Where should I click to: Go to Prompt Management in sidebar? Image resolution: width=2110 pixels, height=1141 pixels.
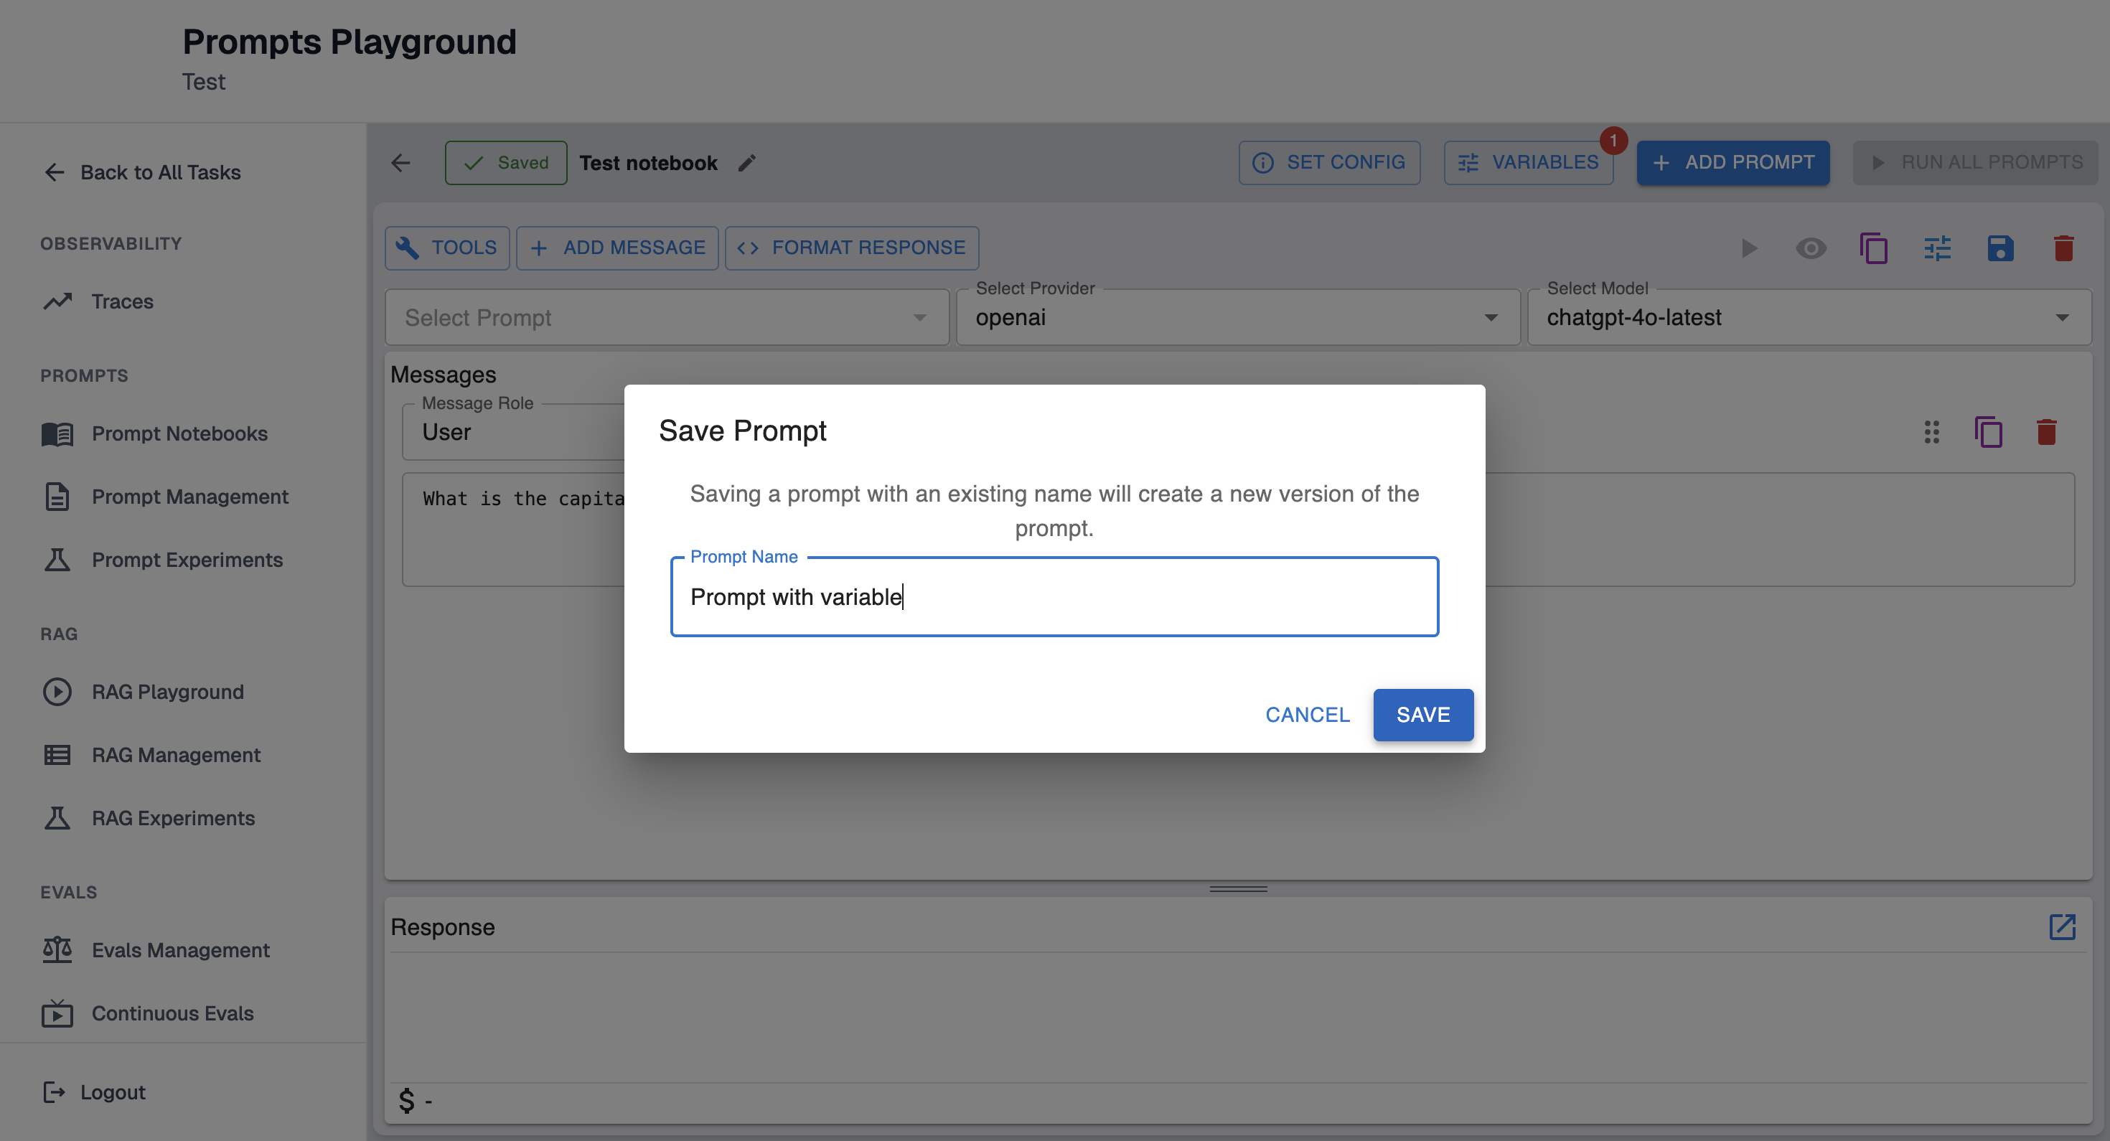coord(189,497)
